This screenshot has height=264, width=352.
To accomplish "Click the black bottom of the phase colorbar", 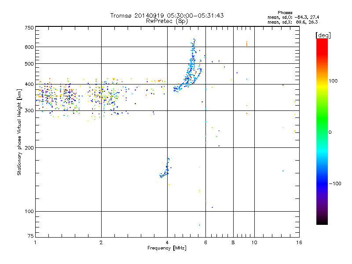I will pos(322,221).
